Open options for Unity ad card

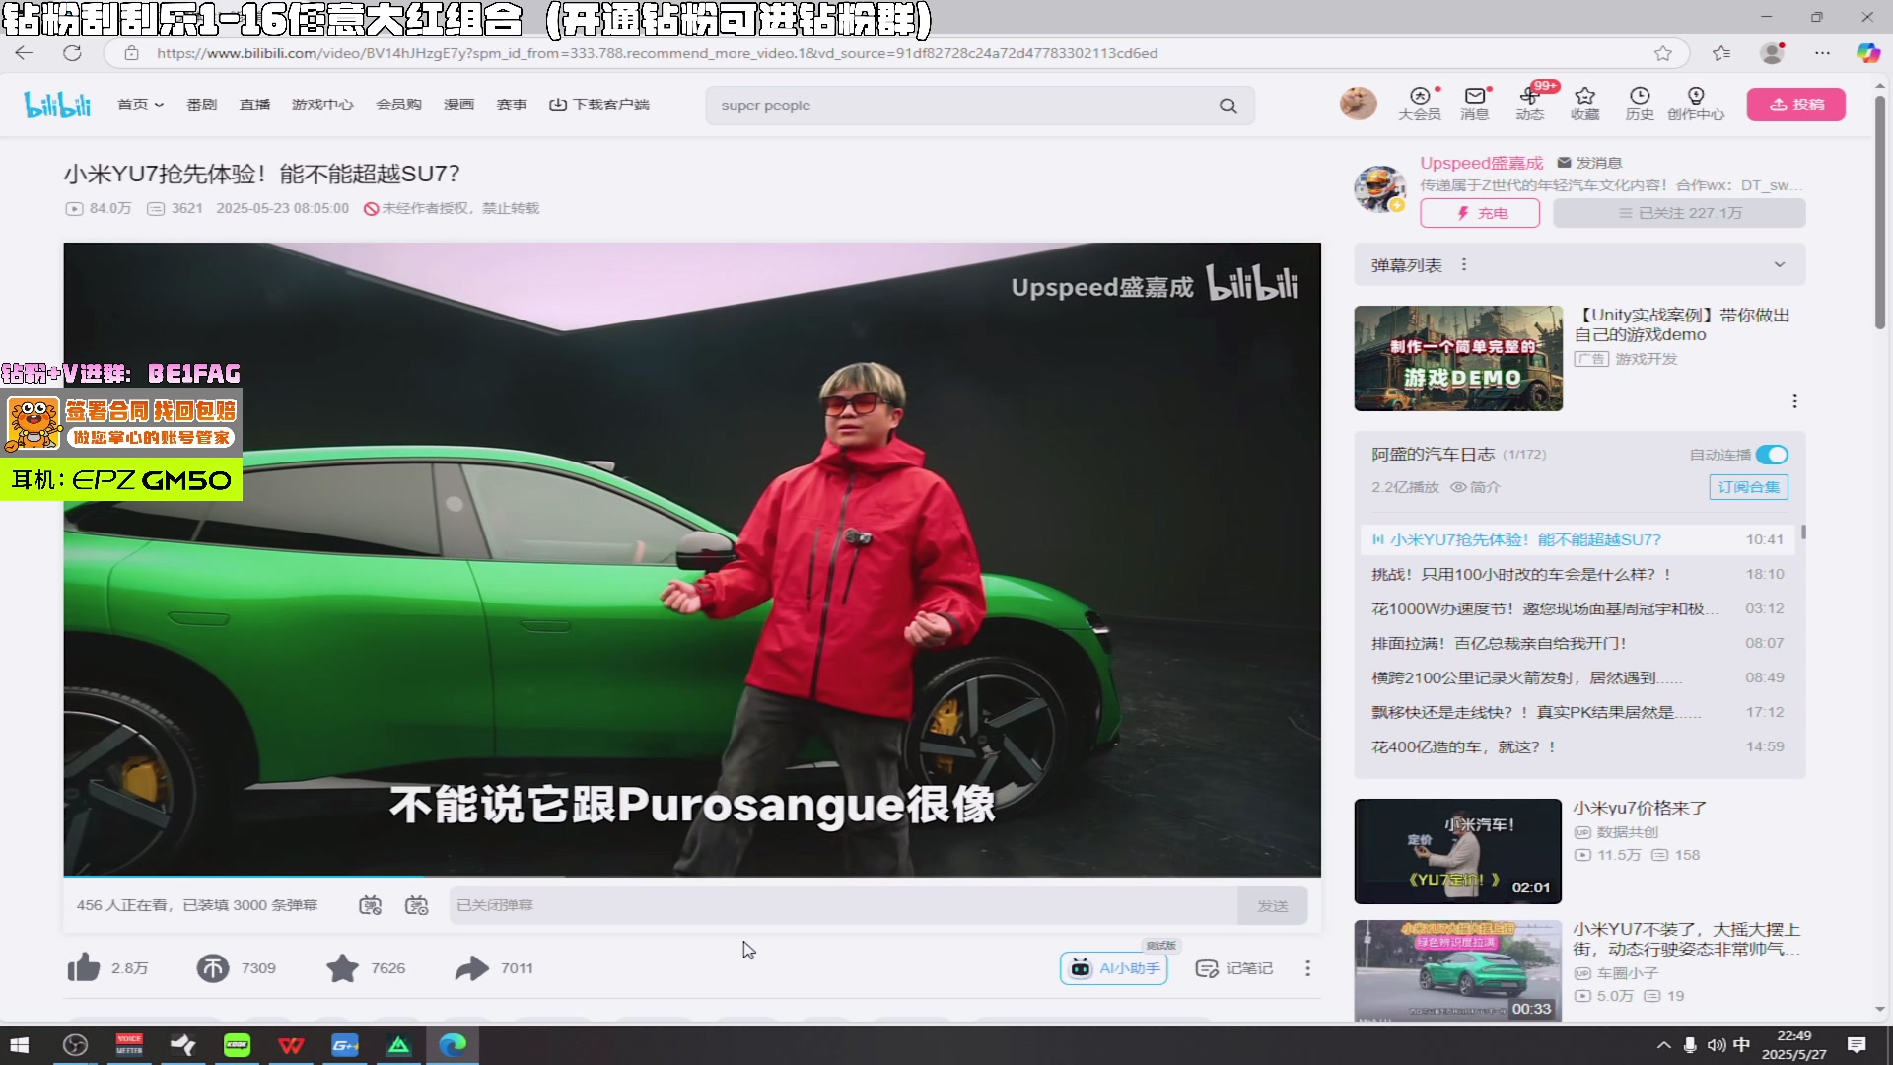click(x=1794, y=401)
